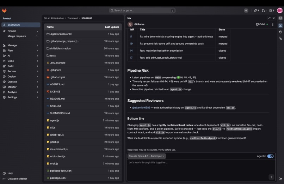Viewport: 284px width, 184px height.
Task: Open the skills/blast-radius folder
Action: (x=60, y=48)
